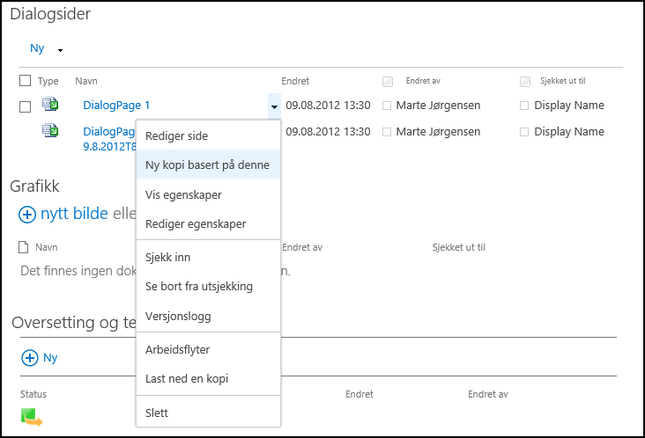The image size is (645, 438).
Task: Click the nytt bilde link
Action: click(74, 214)
